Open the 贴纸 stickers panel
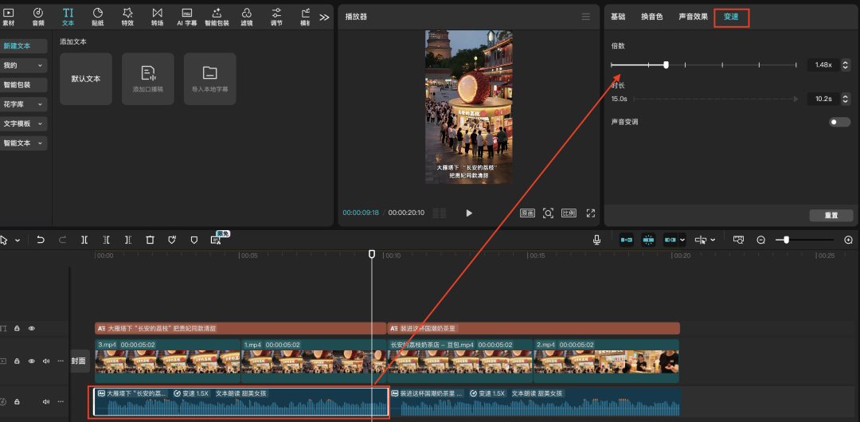Viewport: 860px width, 422px height. coord(97,16)
